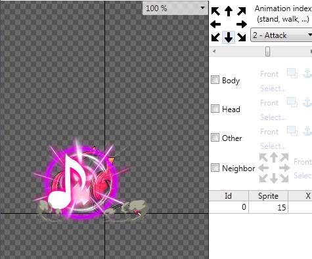Click Select... link for Neighbor
Image resolution: width=312 pixels, height=259 pixels.
pyautogui.click(x=303, y=176)
